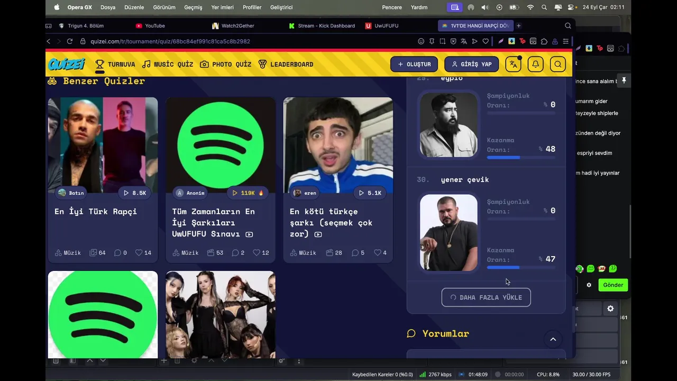
Task: Click the comment icon with 5 comments
Action: [355, 253]
